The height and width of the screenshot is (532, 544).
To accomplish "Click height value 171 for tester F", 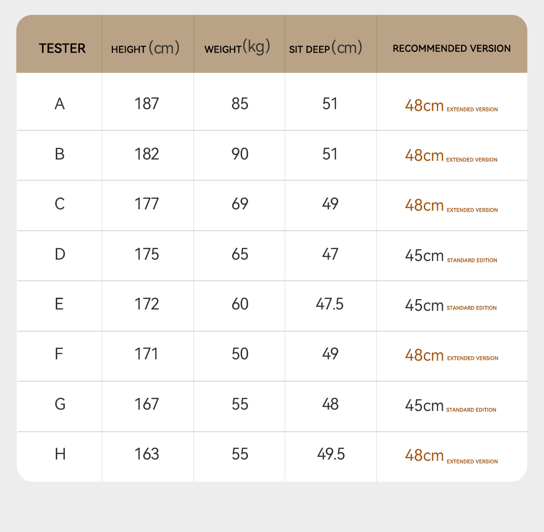I will click(x=147, y=354).
